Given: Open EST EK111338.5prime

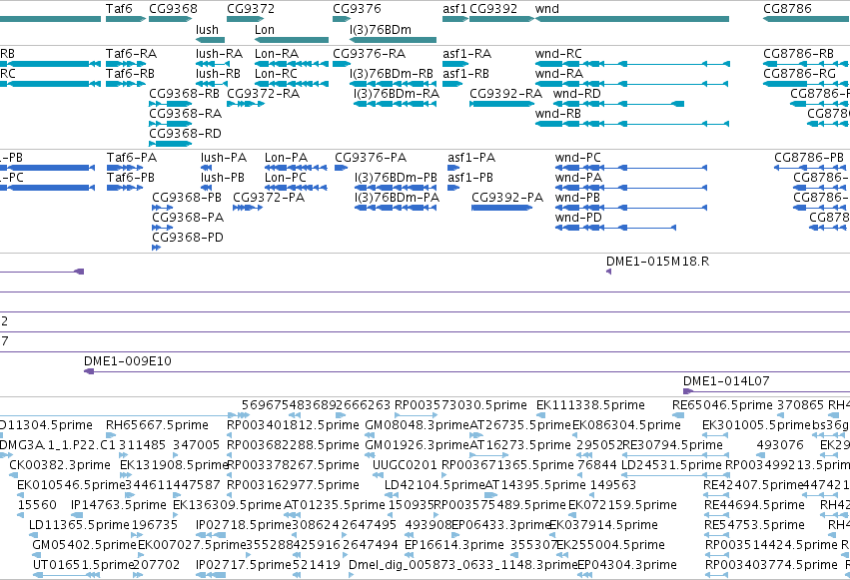Looking at the screenshot, I should [590, 405].
